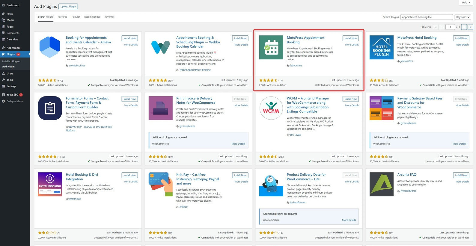The height and width of the screenshot is (246, 476).
Task: Install the WCFM Frontend Manager plugin
Action: pyautogui.click(x=350, y=99)
